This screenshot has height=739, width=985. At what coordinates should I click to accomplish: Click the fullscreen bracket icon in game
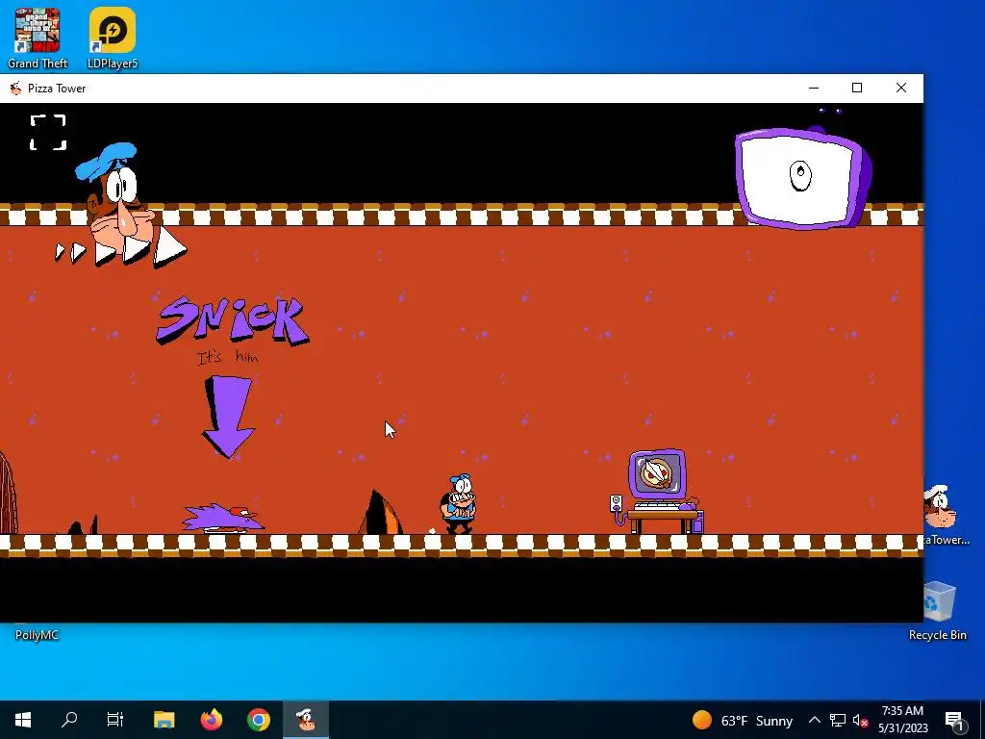click(x=48, y=133)
